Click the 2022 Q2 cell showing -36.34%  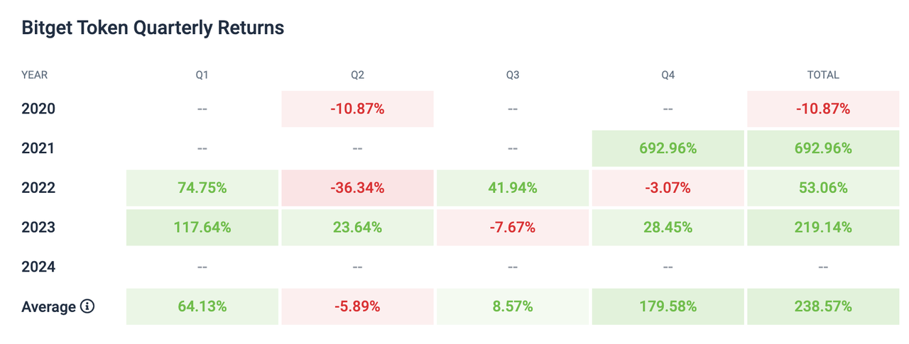click(357, 188)
